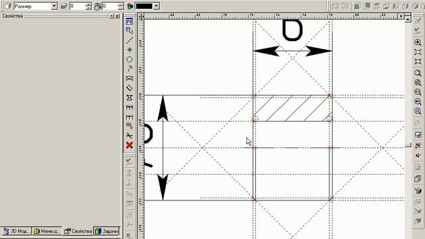
Task: Increase the first level spinner value
Action: click(x=88, y=5)
